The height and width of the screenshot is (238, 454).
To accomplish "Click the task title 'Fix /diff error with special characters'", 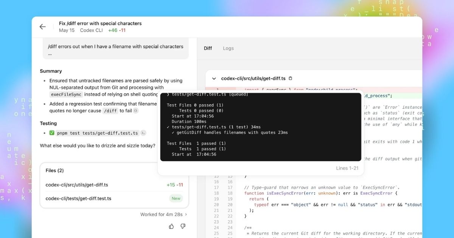I will pyautogui.click(x=100, y=23).
